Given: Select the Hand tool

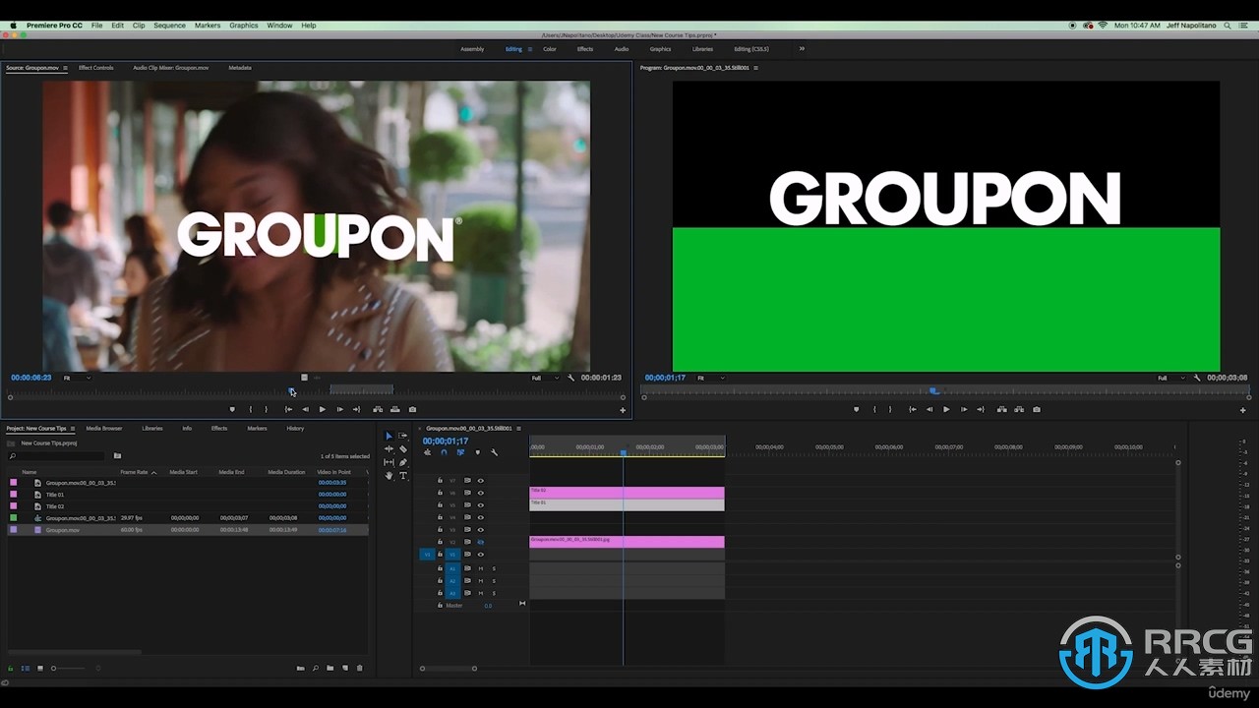Looking at the screenshot, I should click(389, 476).
